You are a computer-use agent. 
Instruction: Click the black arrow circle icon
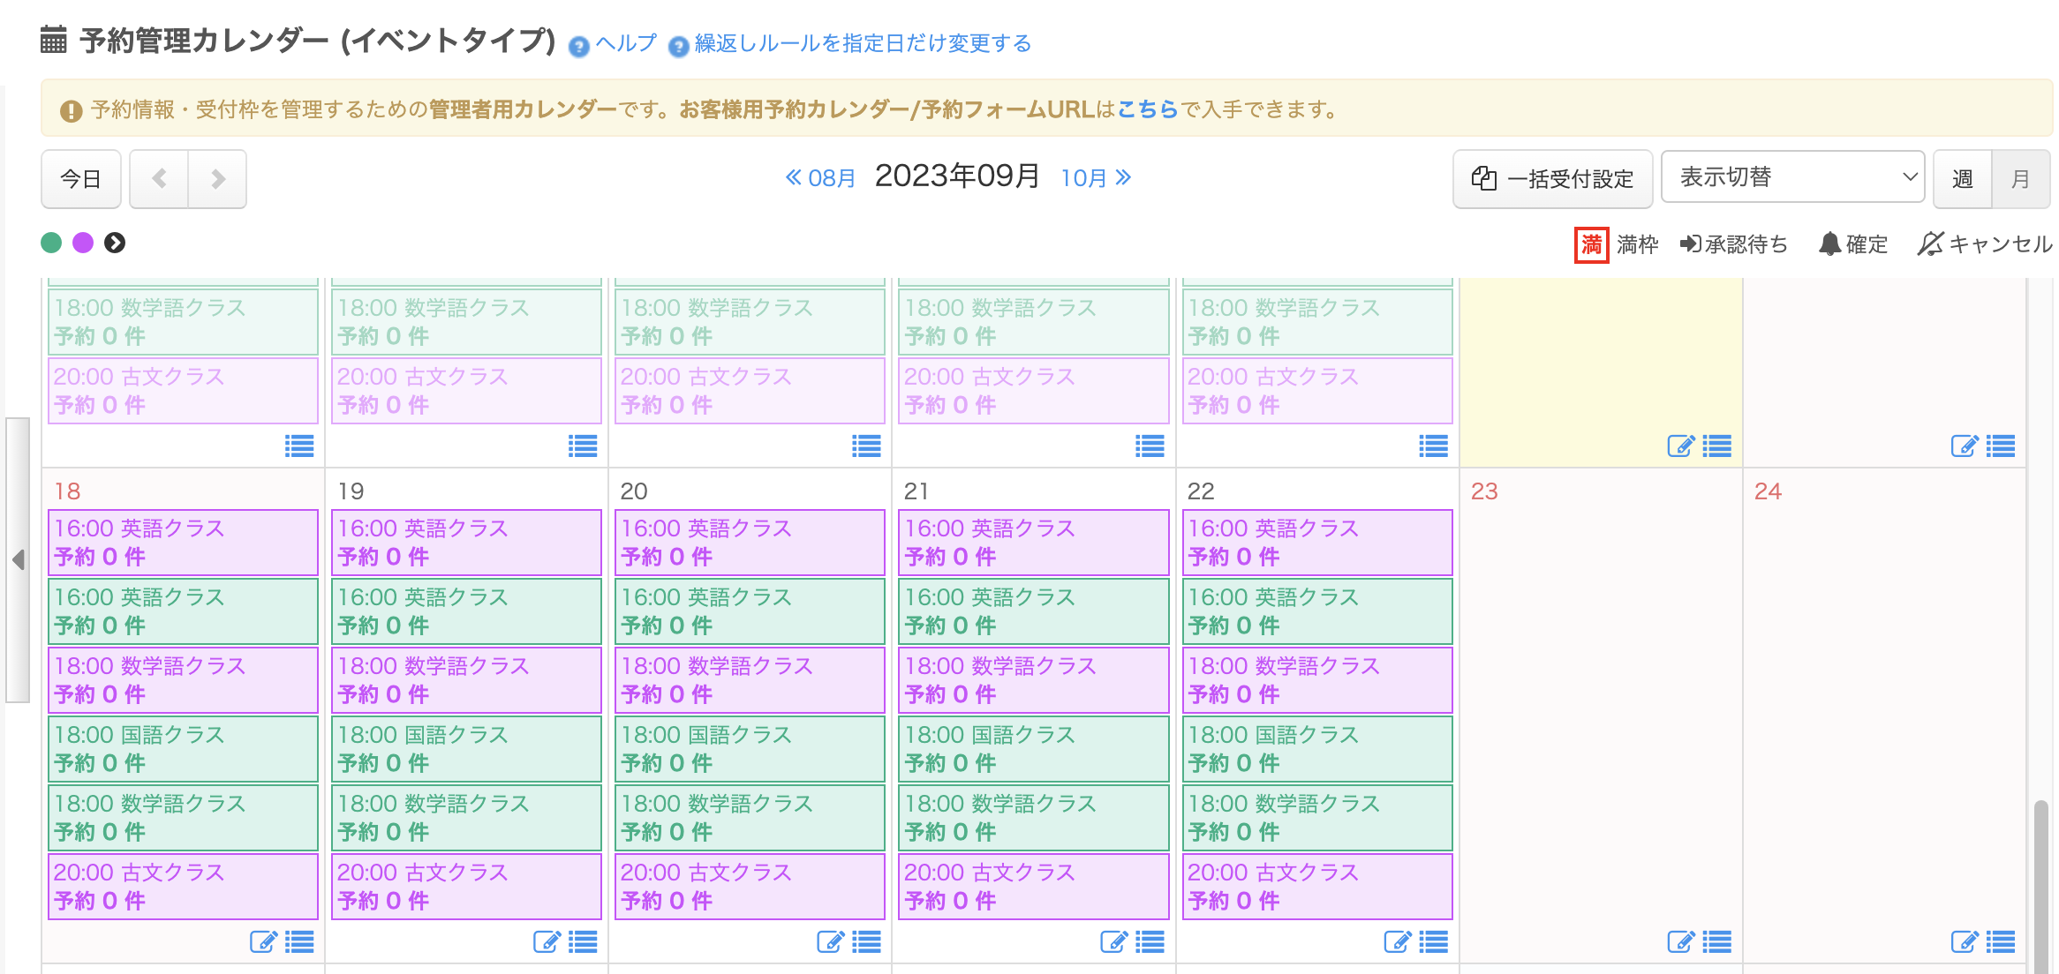click(115, 243)
